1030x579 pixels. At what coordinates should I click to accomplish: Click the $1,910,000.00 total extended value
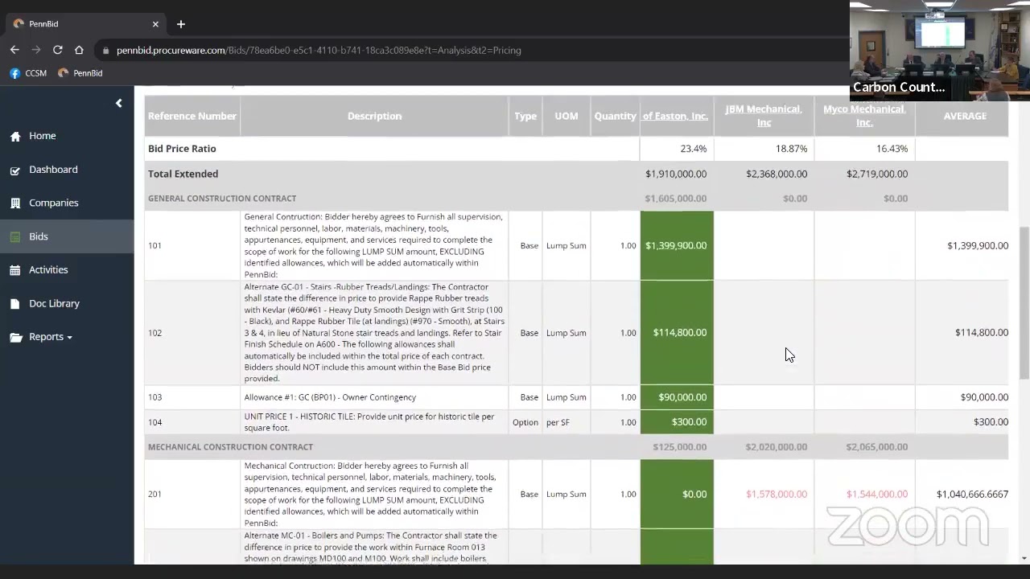click(676, 174)
